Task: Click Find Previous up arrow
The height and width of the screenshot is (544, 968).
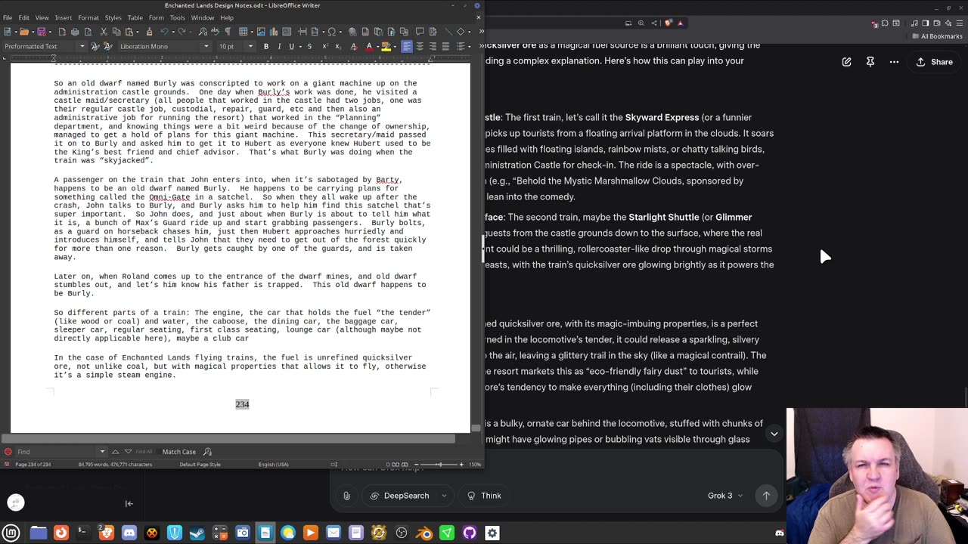Action: [115, 452]
